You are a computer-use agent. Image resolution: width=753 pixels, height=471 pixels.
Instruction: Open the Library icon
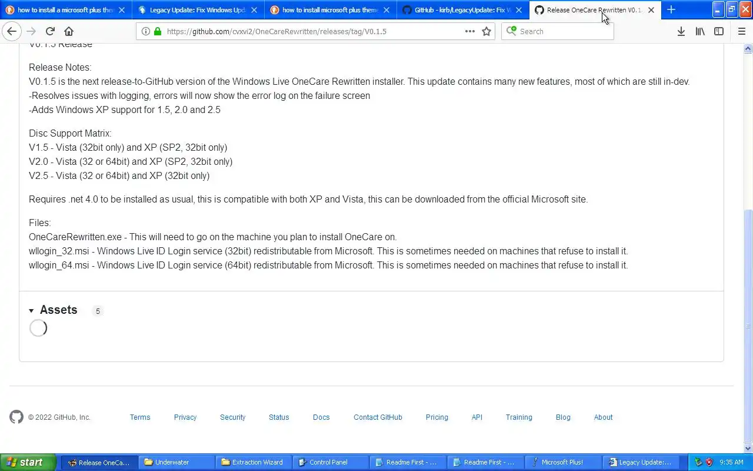(700, 31)
